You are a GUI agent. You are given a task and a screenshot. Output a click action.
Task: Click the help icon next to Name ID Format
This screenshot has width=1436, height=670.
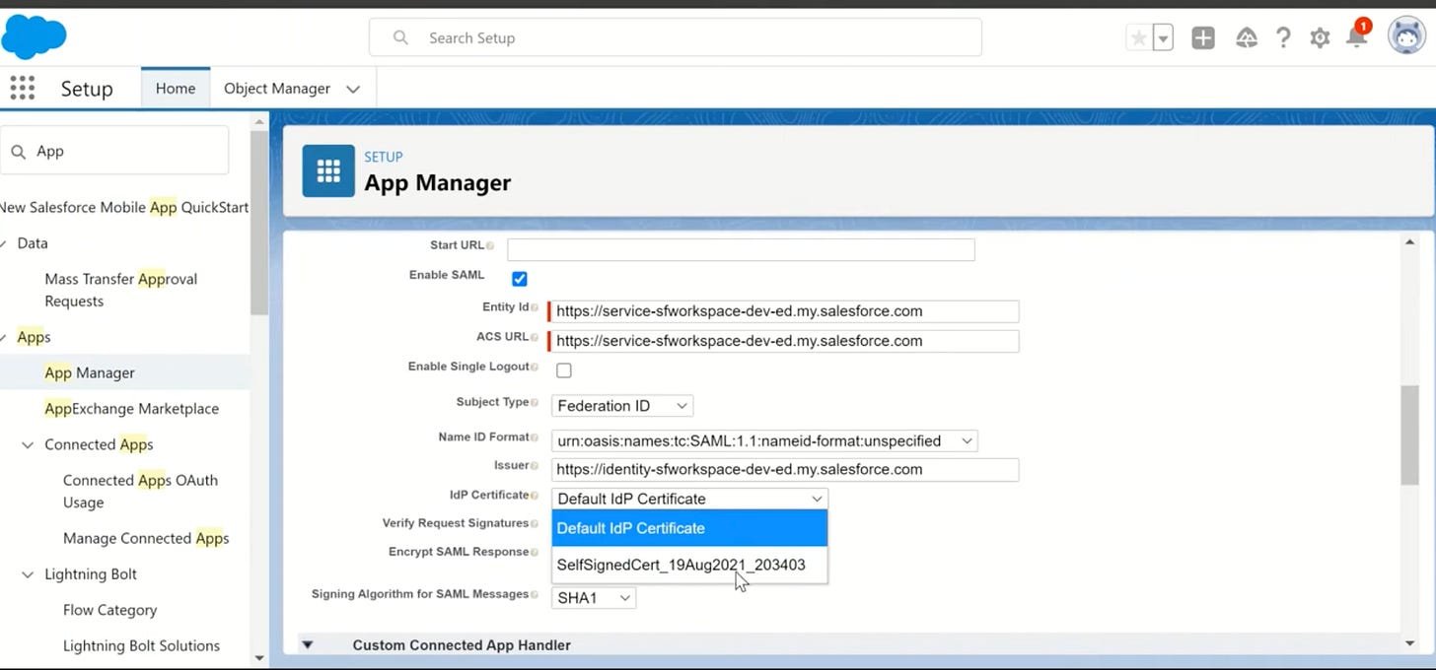click(535, 436)
